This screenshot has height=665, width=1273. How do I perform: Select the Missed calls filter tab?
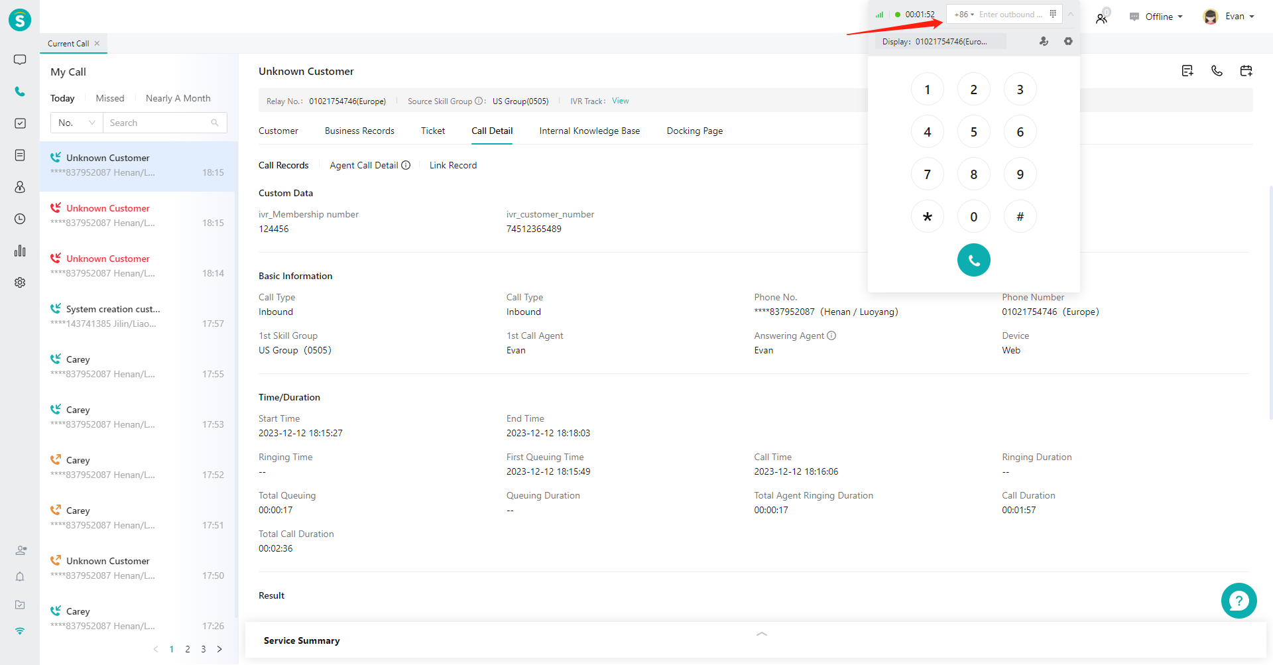[x=110, y=98]
